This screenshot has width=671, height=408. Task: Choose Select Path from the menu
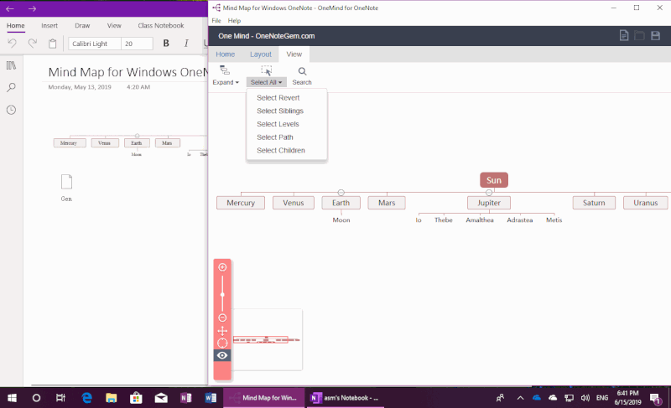coord(275,137)
